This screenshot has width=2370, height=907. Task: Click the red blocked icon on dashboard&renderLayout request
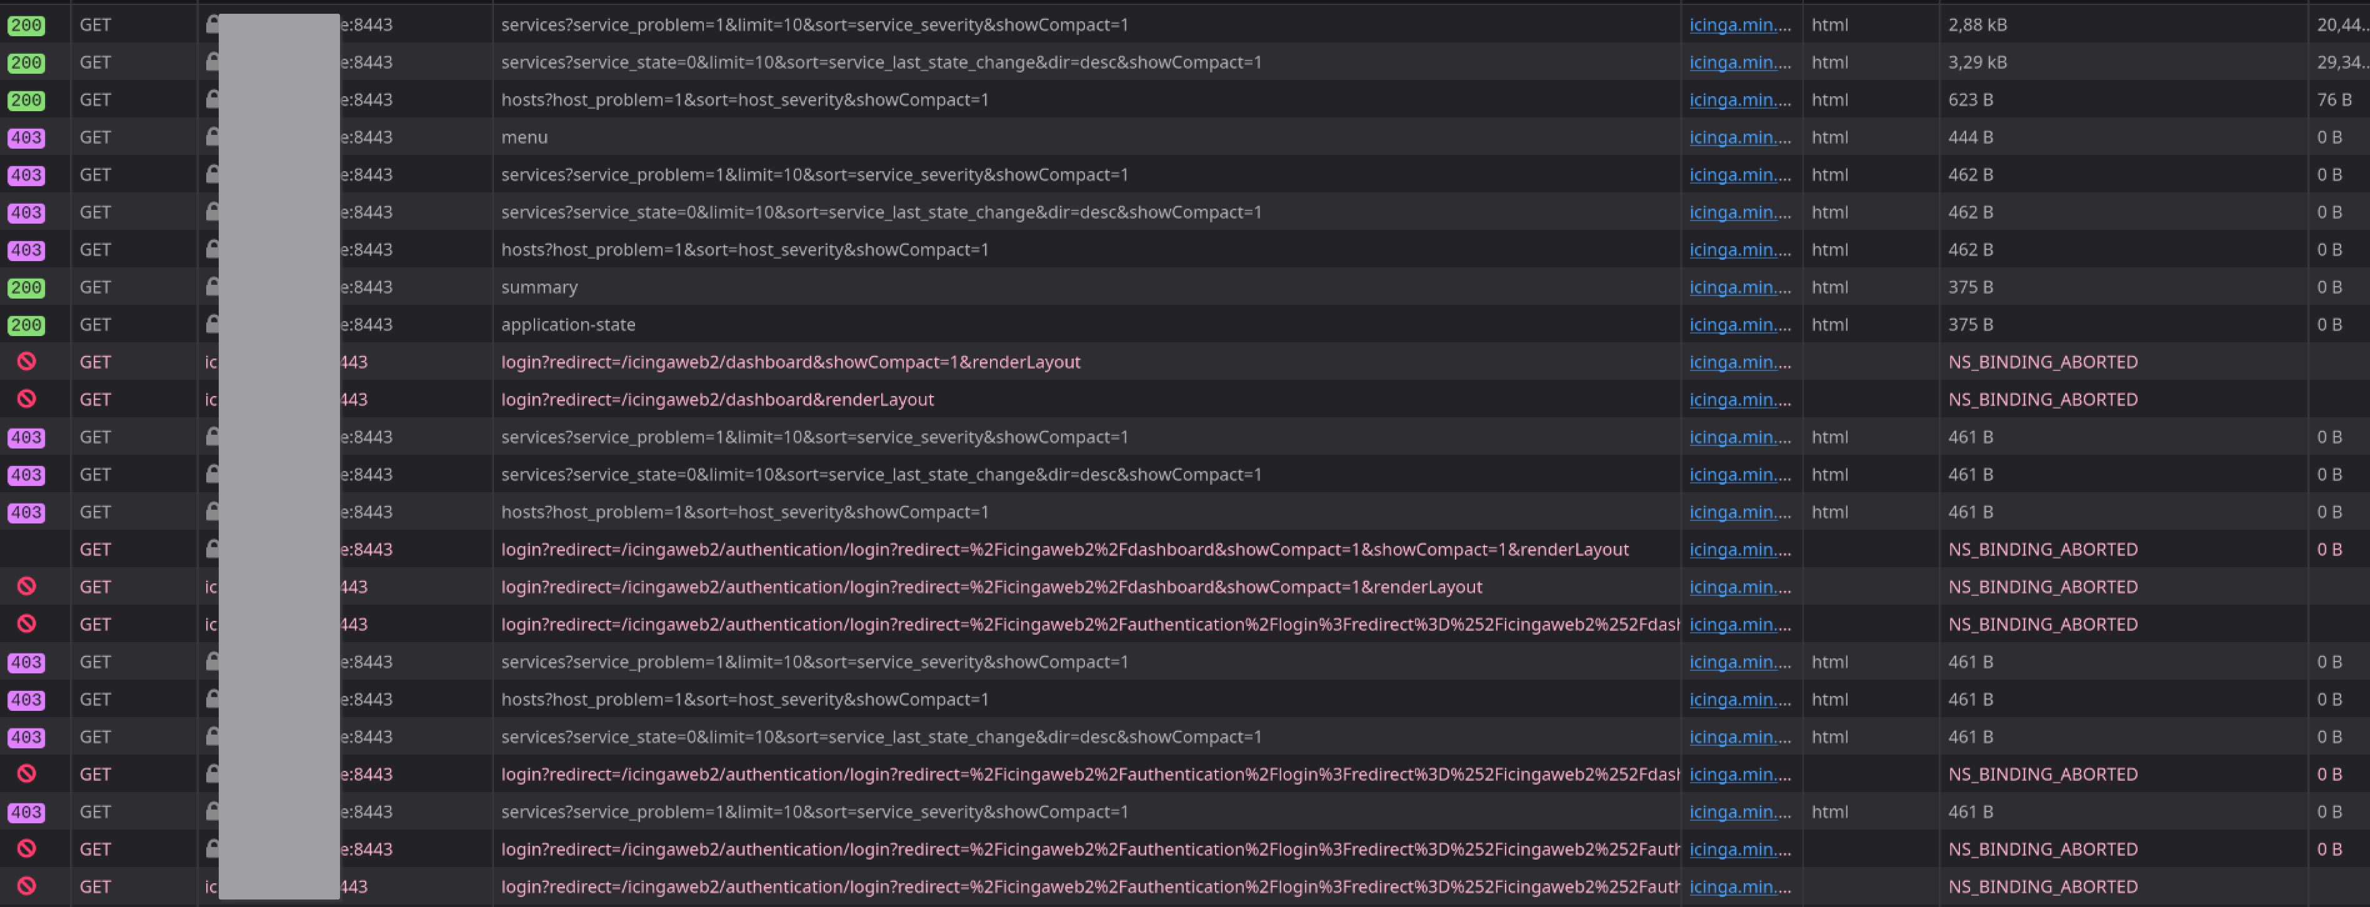pos(27,399)
